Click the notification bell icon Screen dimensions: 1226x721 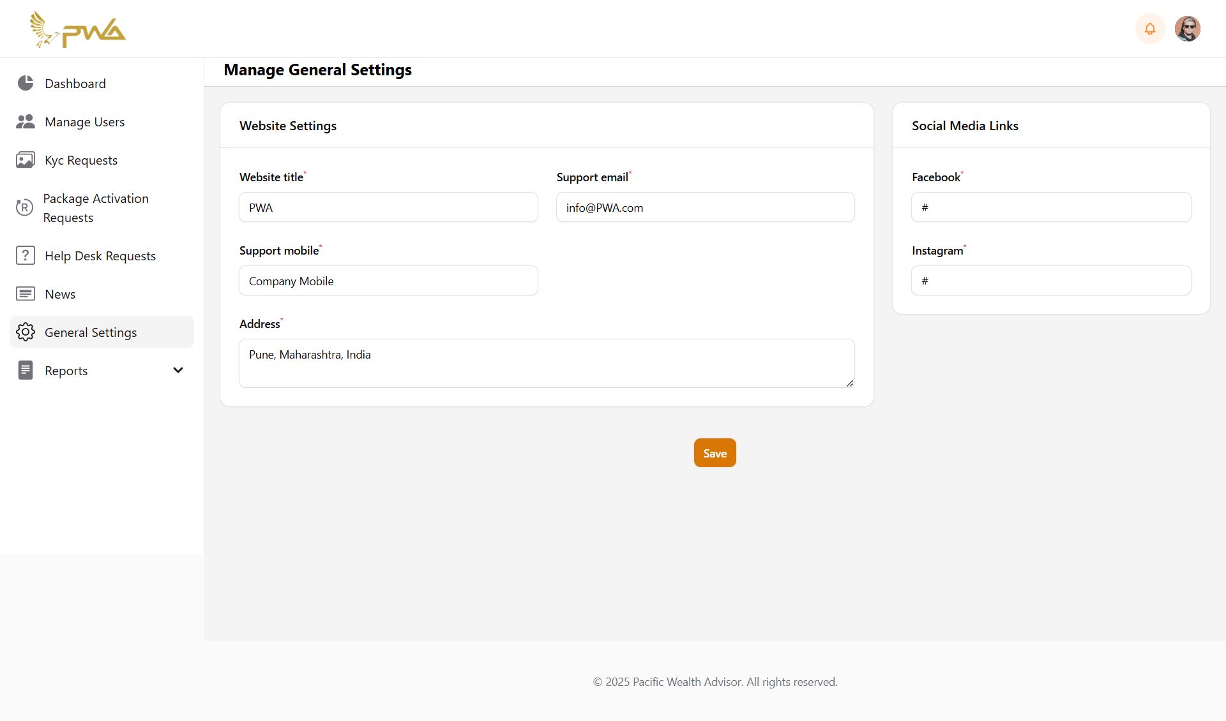click(x=1149, y=29)
